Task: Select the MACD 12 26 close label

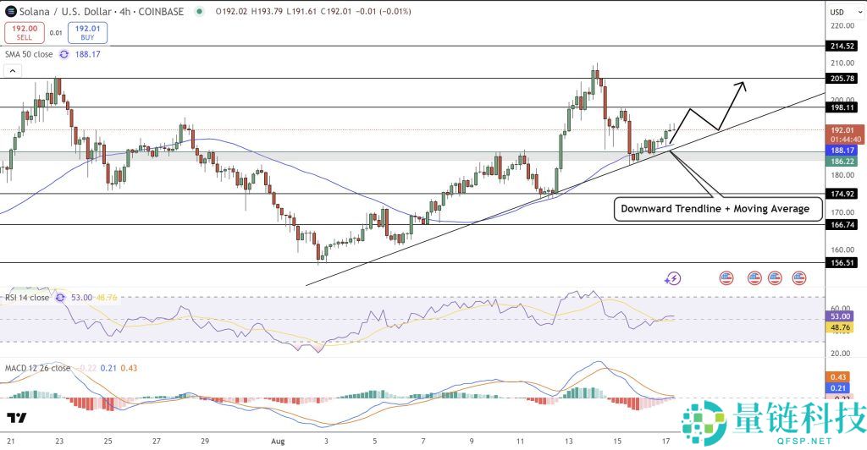Action: click(37, 368)
